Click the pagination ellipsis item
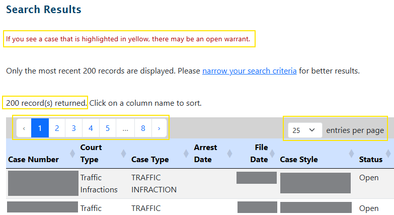The width and height of the screenshot is (394, 215). [x=125, y=128]
